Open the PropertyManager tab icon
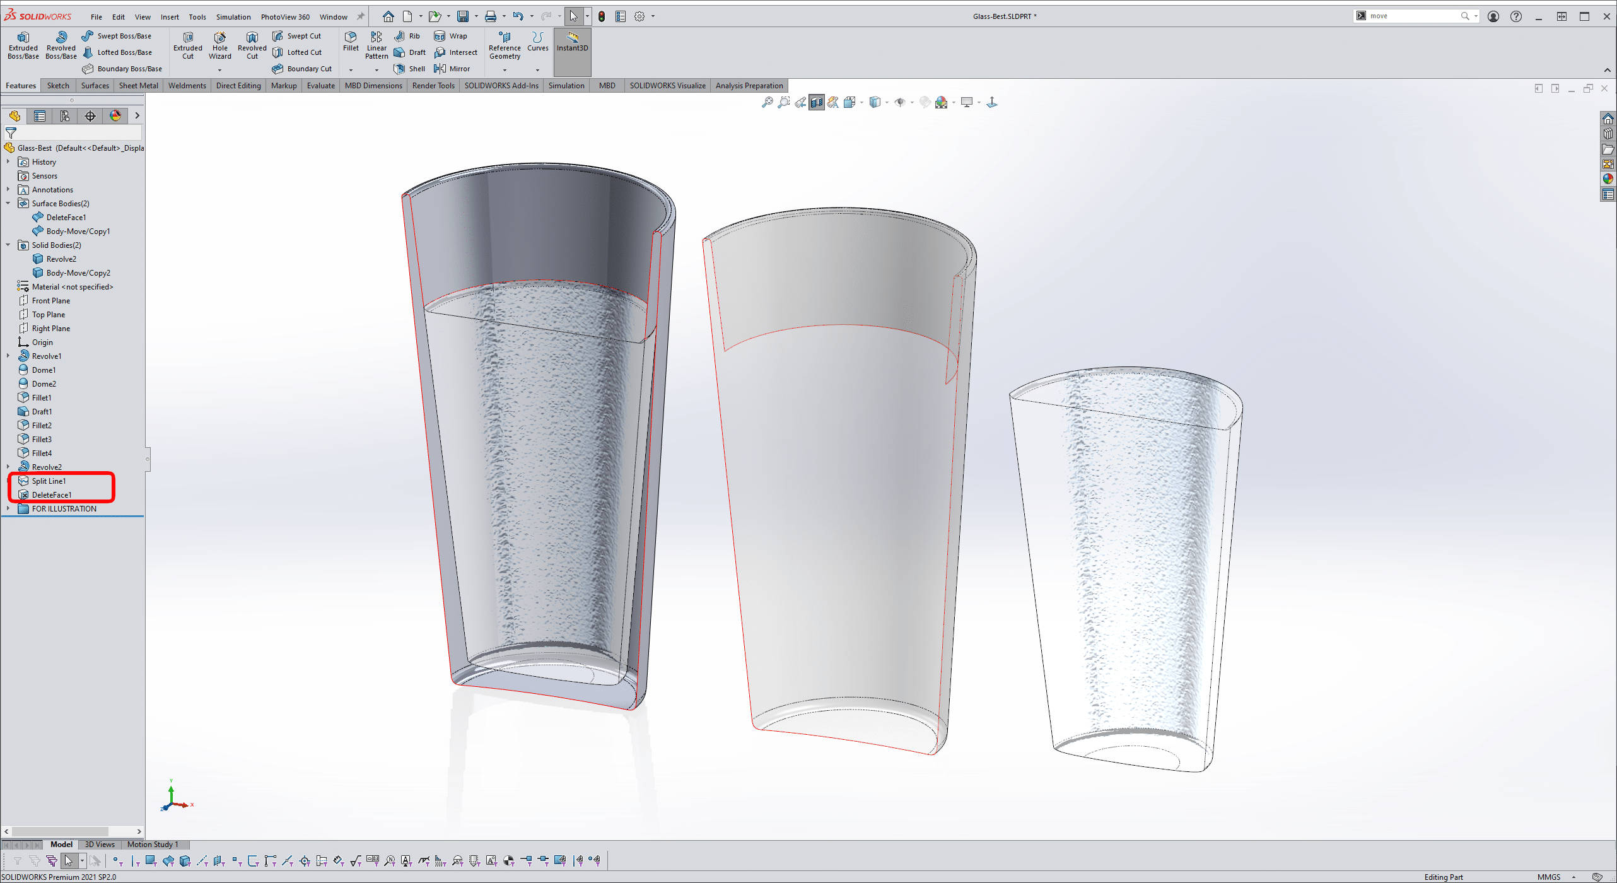 40,116
